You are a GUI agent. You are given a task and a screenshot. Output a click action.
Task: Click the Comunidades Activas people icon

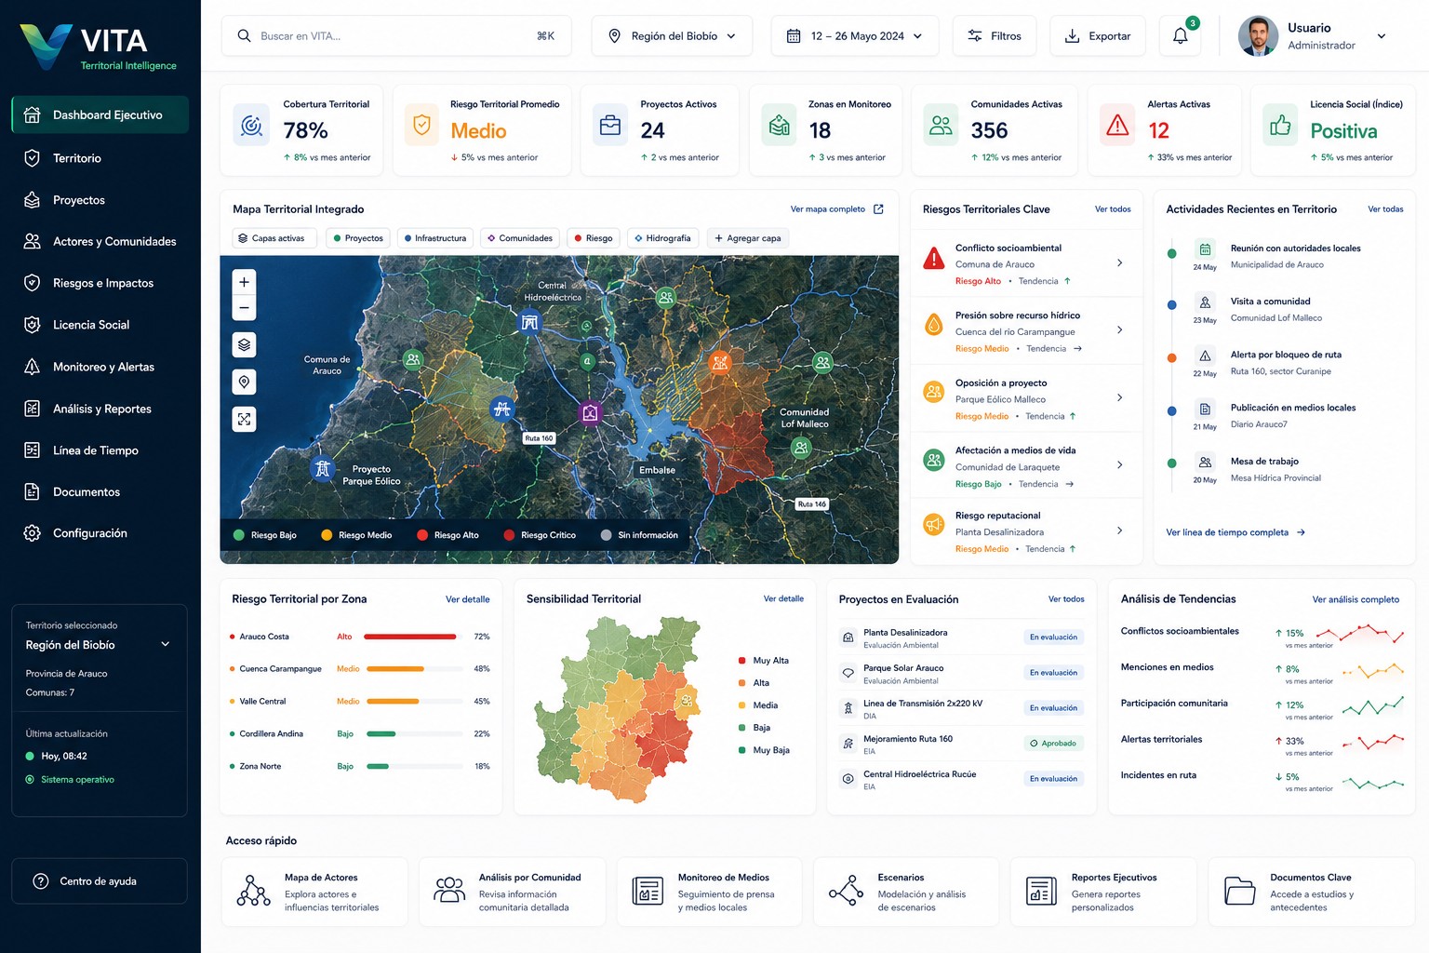click(942, 126)
